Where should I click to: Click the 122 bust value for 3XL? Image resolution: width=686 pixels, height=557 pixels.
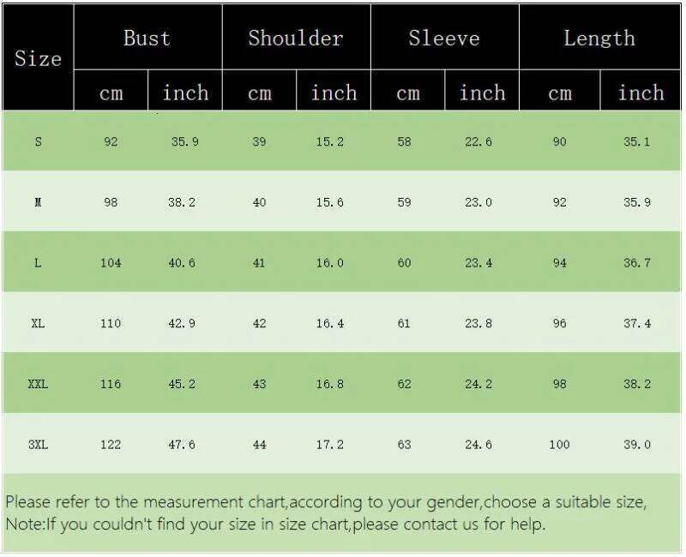tap(111, 445)
